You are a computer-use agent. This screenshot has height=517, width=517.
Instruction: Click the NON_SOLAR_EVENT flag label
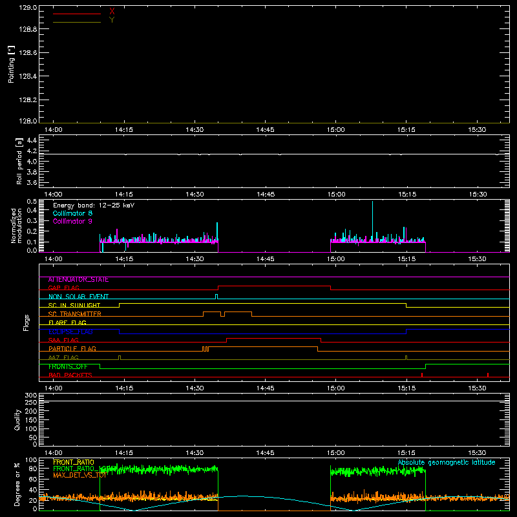click(x=78, y=297)
